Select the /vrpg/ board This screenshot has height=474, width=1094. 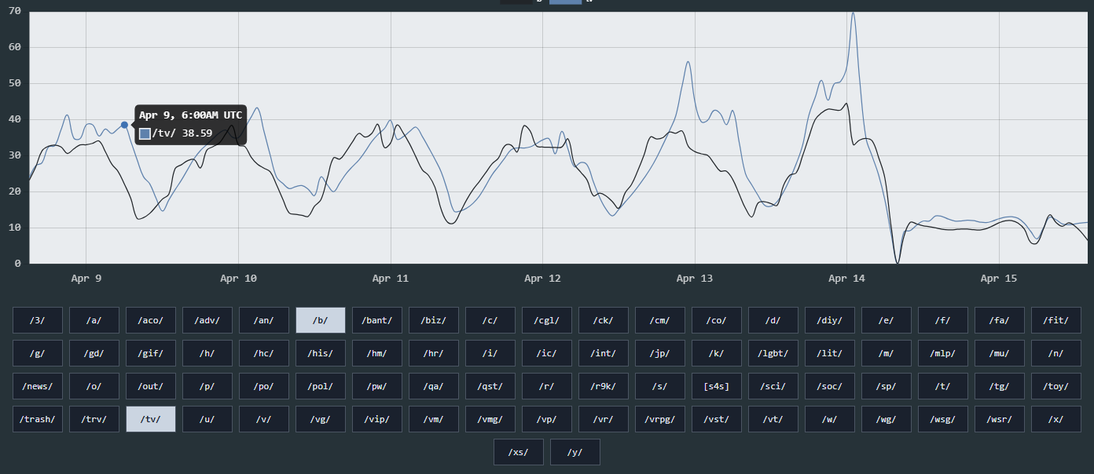[660, 419]
